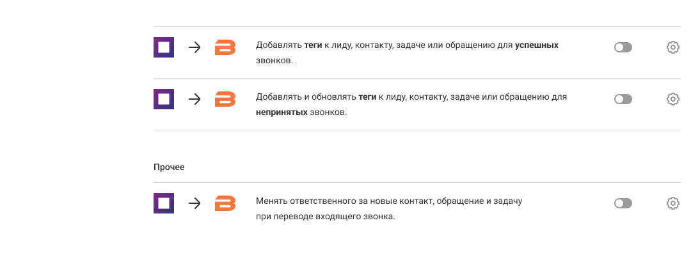Toggle changing responsible on call transfer
The width and height of the screenshot is (691, 271).
click(x=623, y=203)
